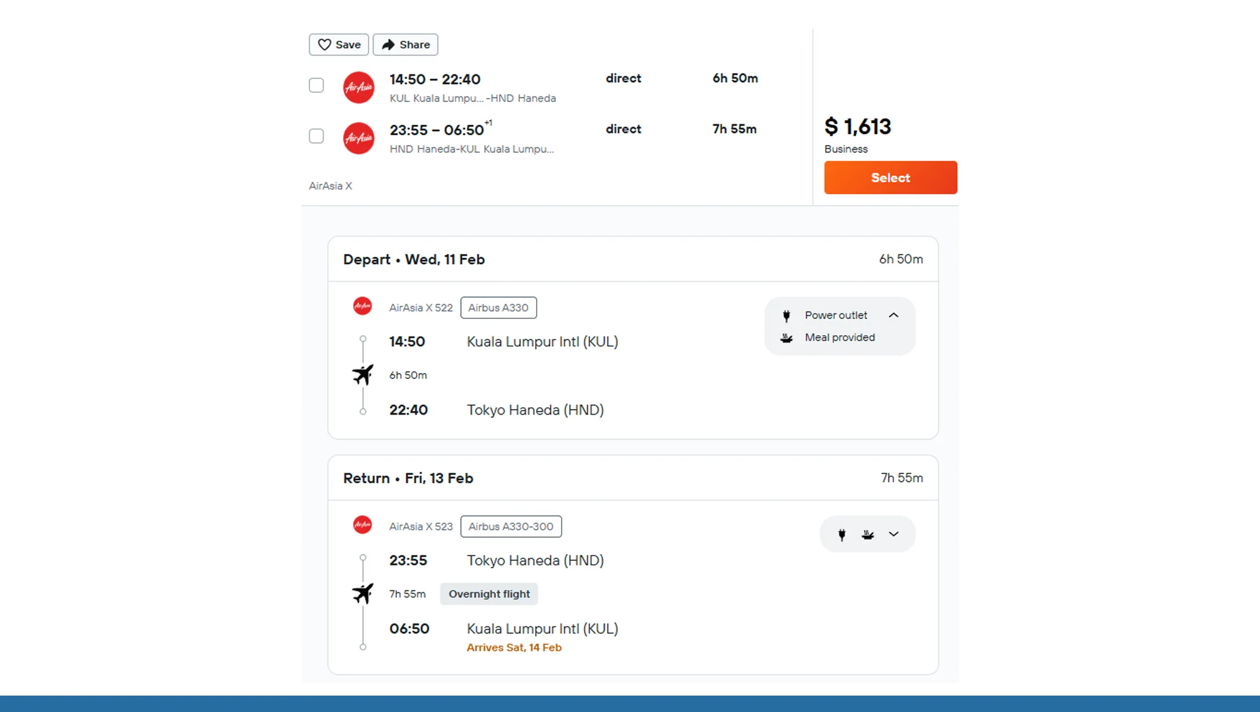Click the Airbus A330 aircraft tag
Screen dimensions: 1260x712
click(x=498, y=308)
